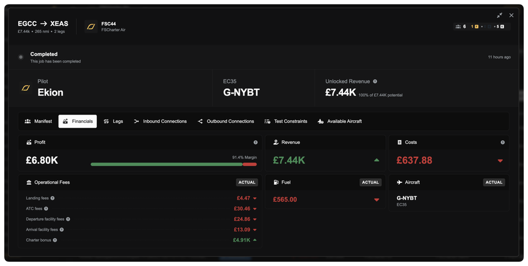
Task: Click the Costs card help icon
Action: click(503, 143)
